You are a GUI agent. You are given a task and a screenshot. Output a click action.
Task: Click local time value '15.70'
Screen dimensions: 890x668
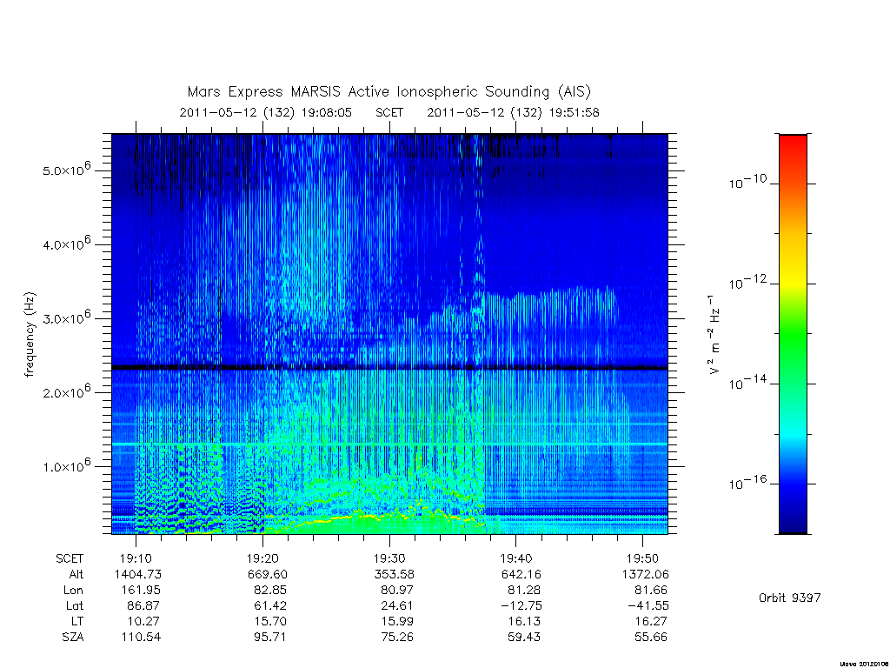pos(270,621)
